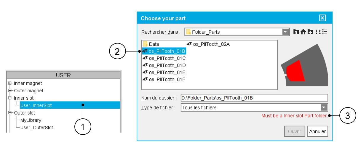
Task: Select the os_PllTooth_02A part icon
Action: (189, 44)
